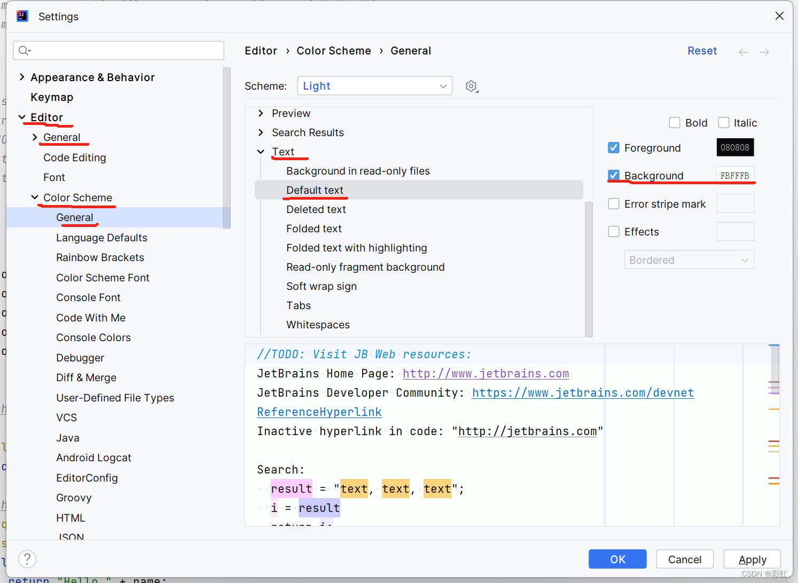This screenshot has width=798, height=583.
Task: Click the Apply button
Action: (x=752, y=559)
